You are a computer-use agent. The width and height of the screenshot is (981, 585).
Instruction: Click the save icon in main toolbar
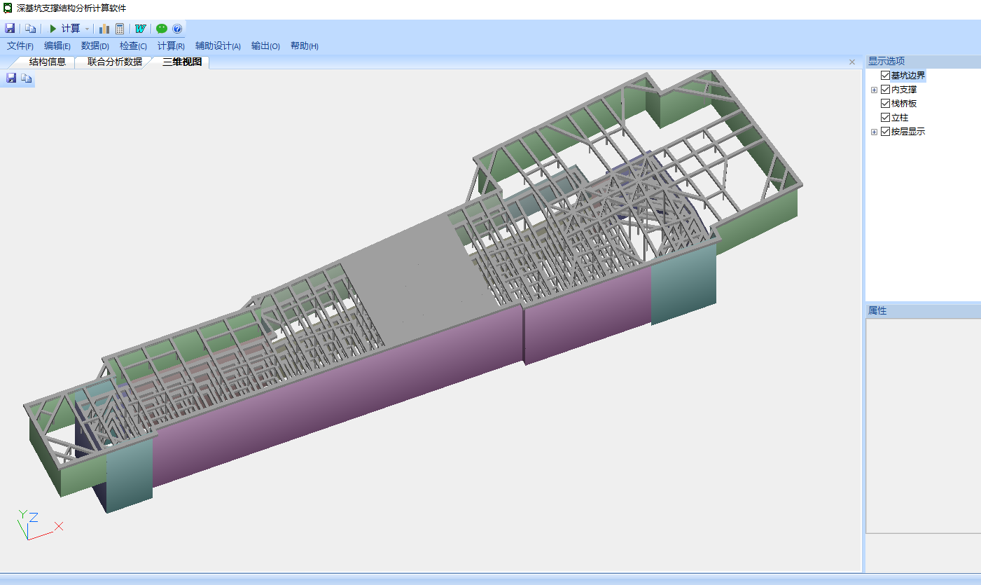(10, 29)
